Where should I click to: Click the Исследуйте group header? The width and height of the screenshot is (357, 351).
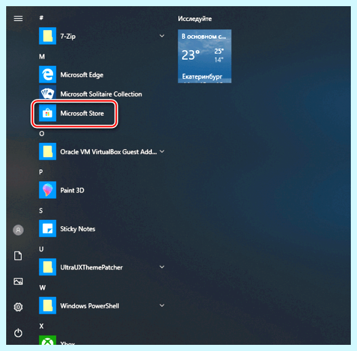pos(195,18)
